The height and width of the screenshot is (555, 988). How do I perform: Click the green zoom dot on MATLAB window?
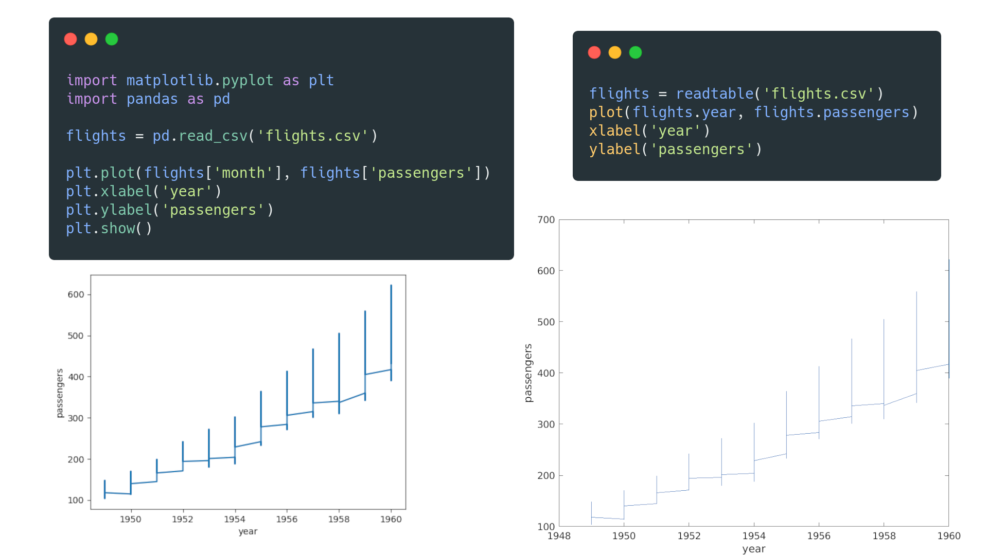[x=636, y=52]
